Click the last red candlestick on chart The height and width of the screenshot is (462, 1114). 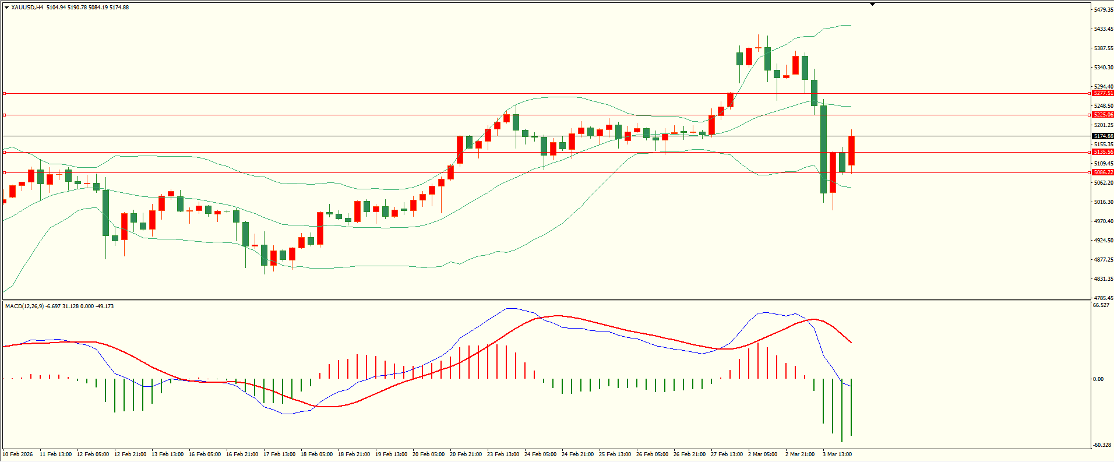click(851, 151)
